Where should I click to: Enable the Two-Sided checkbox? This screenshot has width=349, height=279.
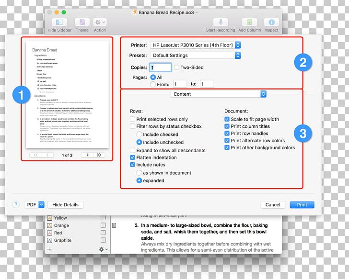pyautogui.click(x=176, y=68)
